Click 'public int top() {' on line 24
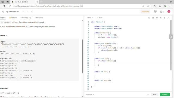174x98 pixels. (102, 72)
